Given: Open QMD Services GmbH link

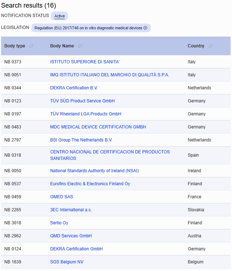Looking at the screenshot, I should point(71,236).
